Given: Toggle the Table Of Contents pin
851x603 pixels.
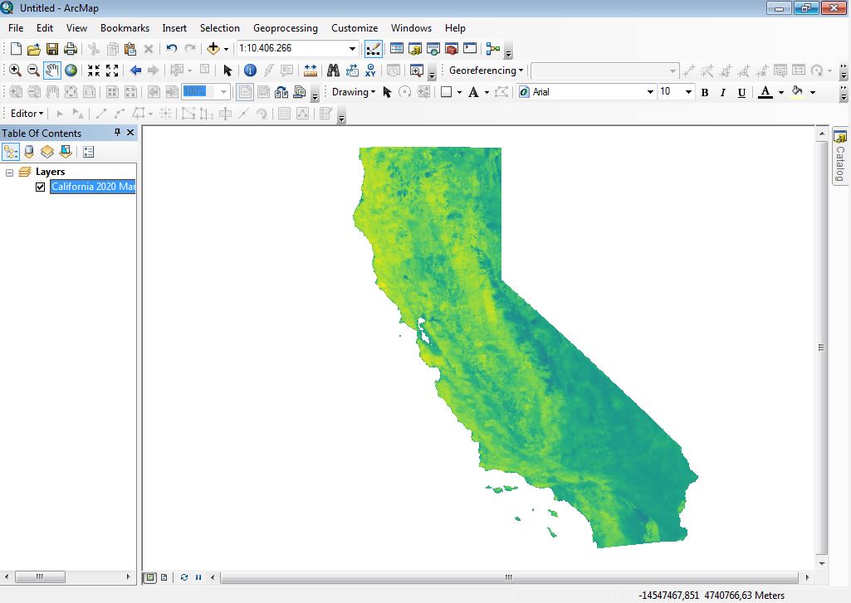Looking at the screenshot, I should tap(117, 133).
